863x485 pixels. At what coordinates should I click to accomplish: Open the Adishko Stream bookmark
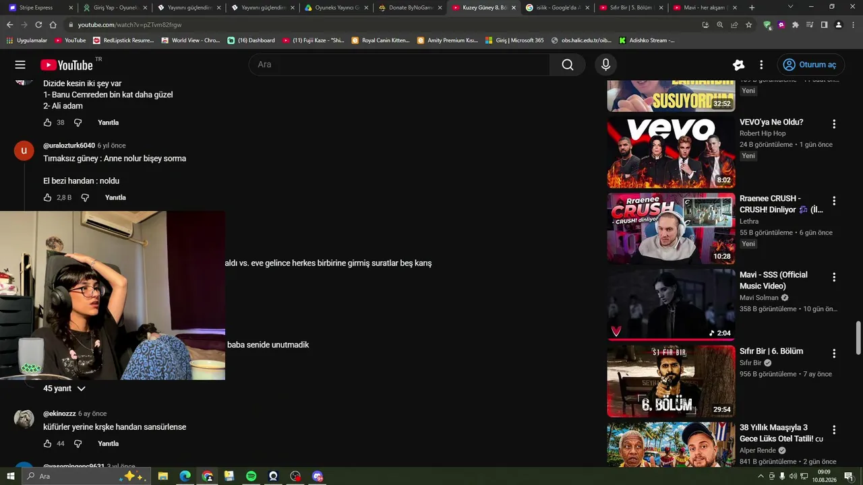tap(647, 40)
